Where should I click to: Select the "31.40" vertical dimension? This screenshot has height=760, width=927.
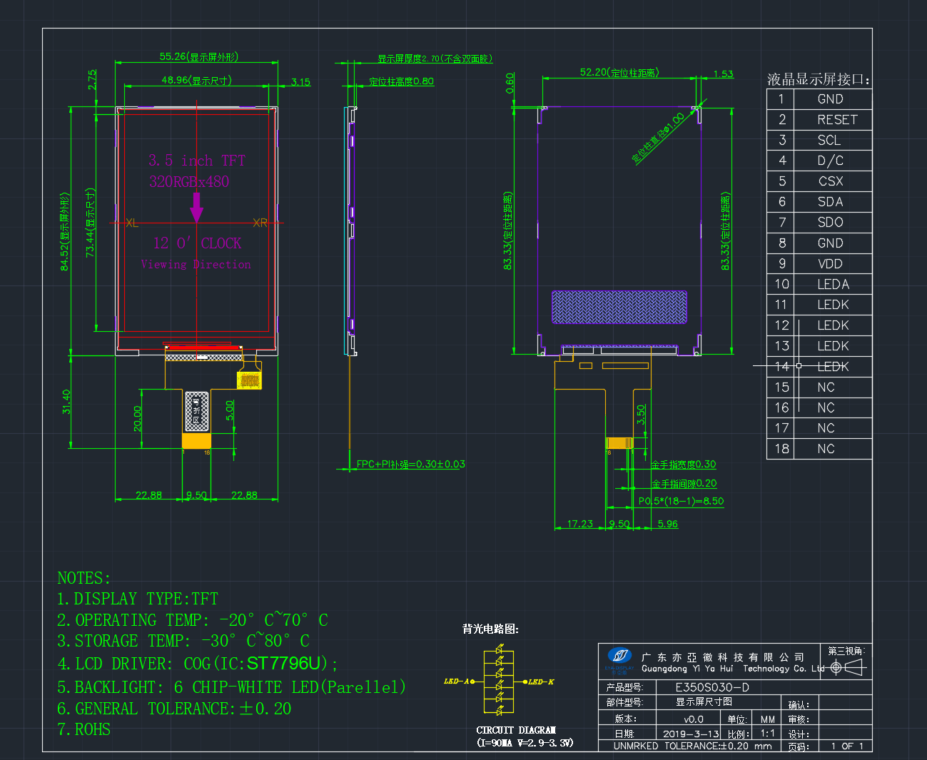tap(66, 401)
